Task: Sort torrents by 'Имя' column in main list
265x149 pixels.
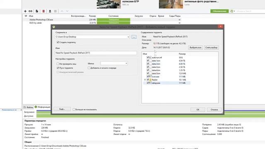Action: click(x=31, y=16)
